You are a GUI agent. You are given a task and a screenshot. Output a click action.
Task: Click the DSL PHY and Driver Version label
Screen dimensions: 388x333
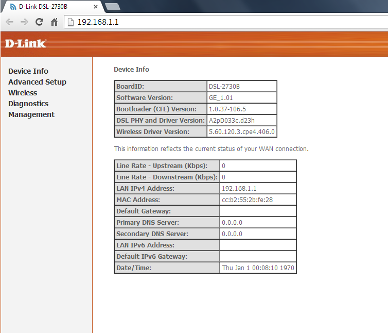(x=161, y=121)
